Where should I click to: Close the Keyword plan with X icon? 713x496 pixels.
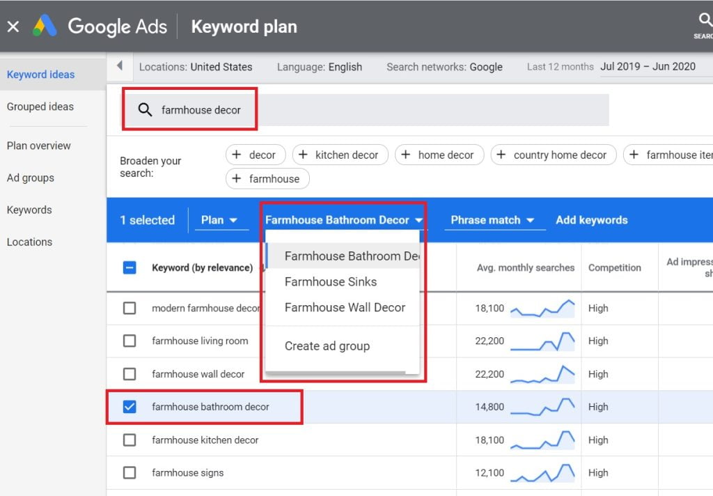[x=13, y=27]
